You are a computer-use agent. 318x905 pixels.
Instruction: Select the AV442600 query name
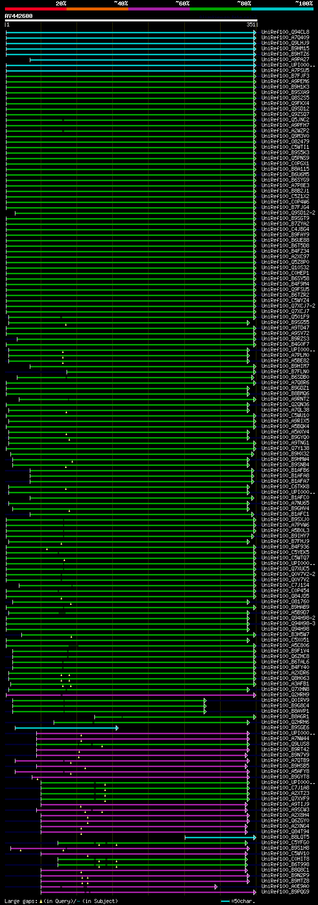(19, 16)
